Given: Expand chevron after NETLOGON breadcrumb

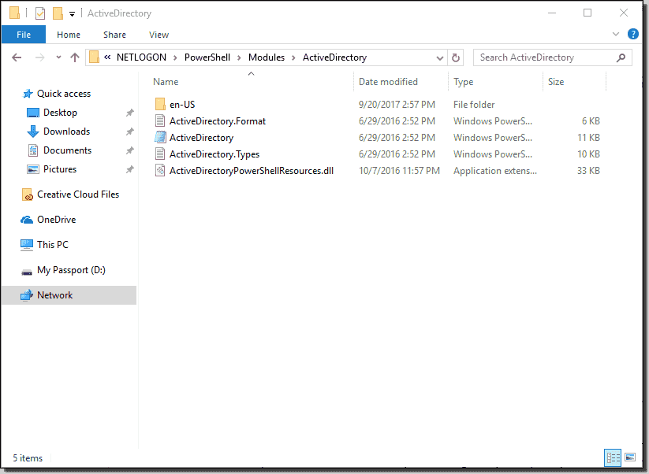Looking at the screenshot, I should [176, 57].
